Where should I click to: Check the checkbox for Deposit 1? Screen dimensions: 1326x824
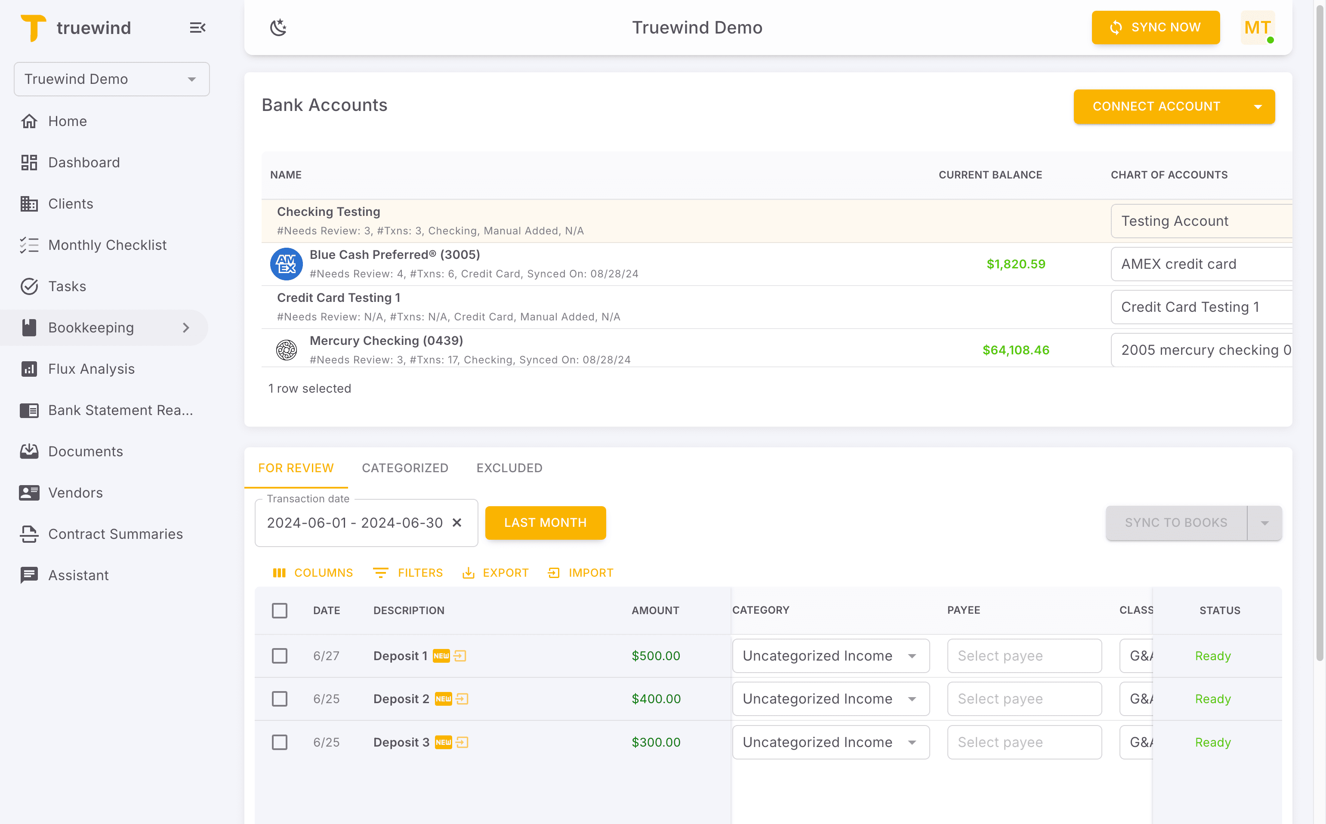[x=280, y=655]
